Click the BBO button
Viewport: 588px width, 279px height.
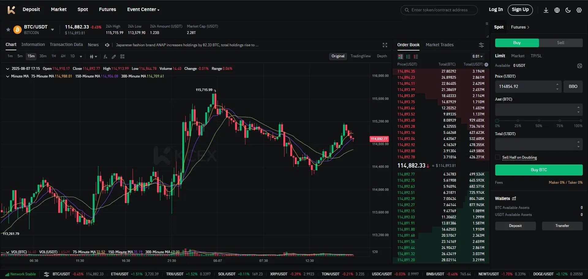(x=573, y=87)
